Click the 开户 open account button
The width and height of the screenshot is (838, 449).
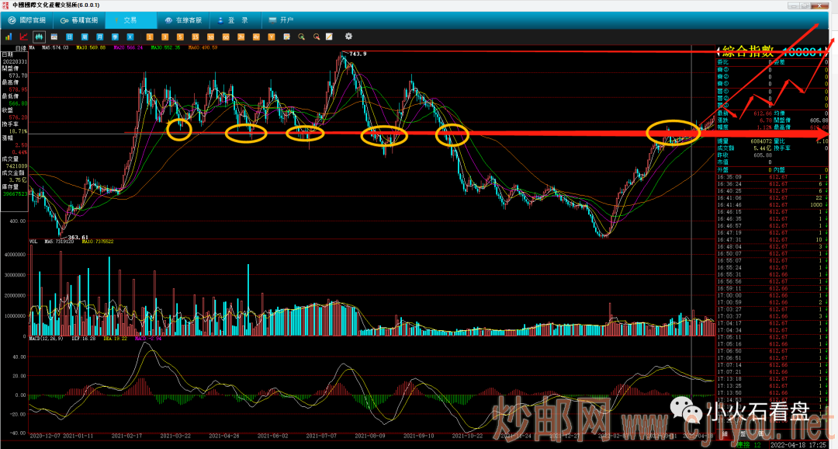pos(282,20)
